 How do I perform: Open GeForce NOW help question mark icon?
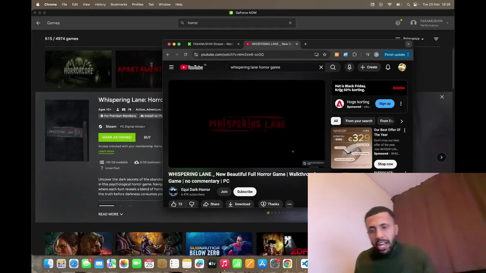tap(398, 23)
